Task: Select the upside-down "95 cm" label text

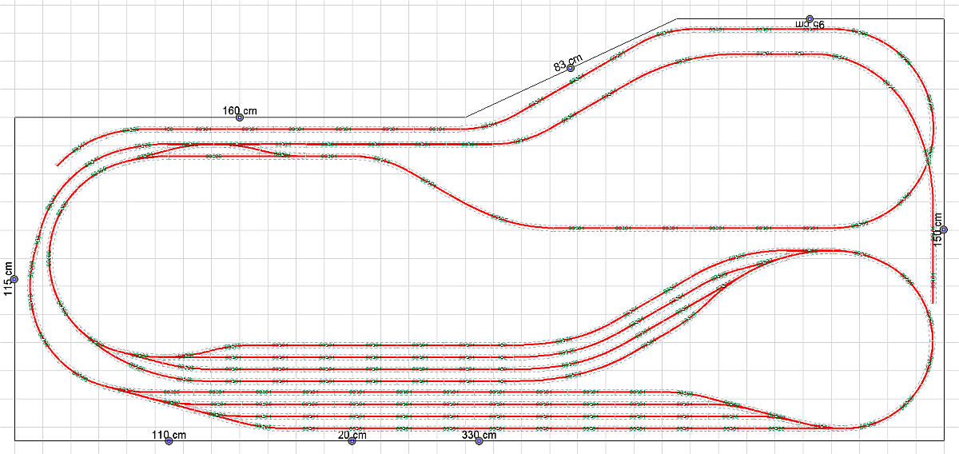Action: pos(810,25)
